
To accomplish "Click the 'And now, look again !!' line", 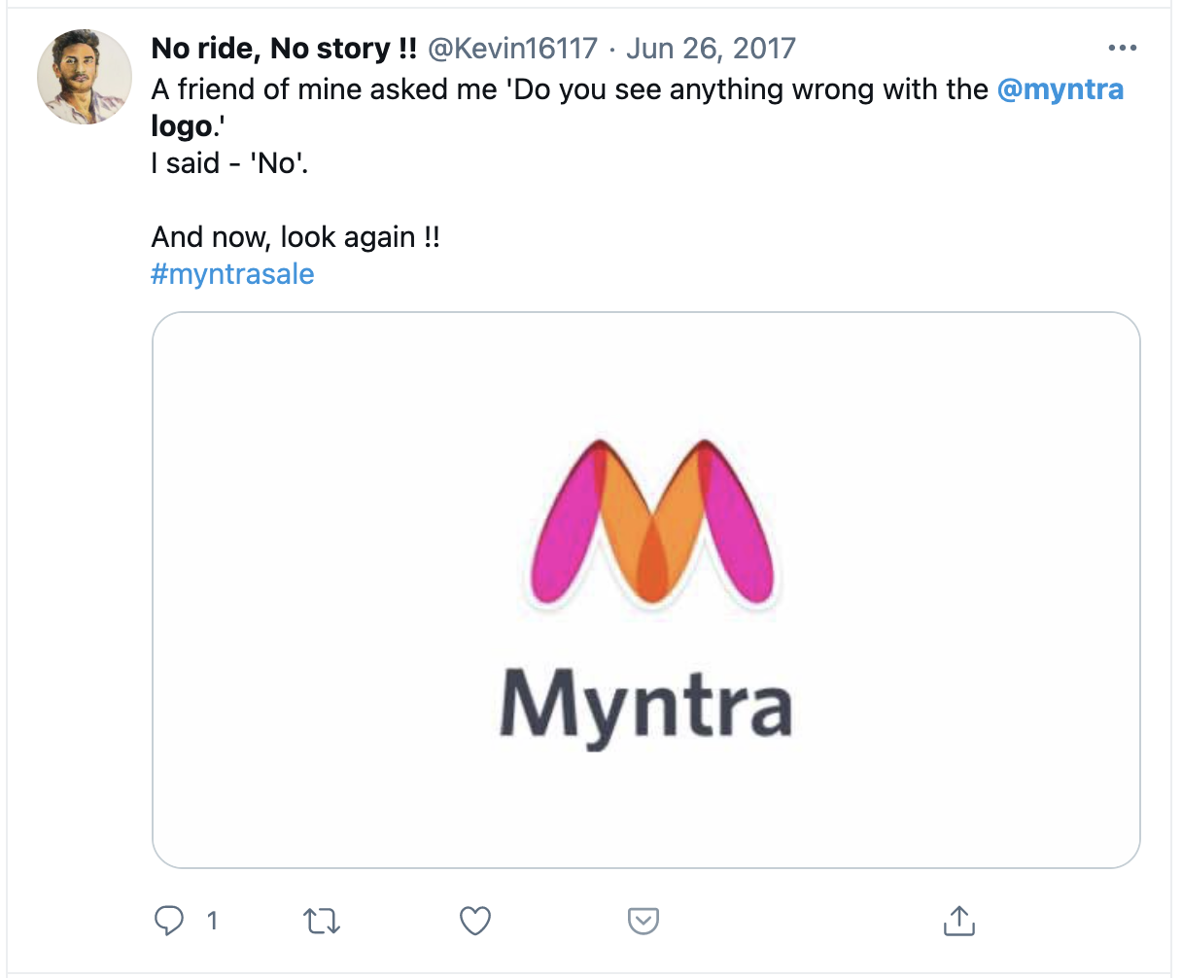I will pos(295,237).
